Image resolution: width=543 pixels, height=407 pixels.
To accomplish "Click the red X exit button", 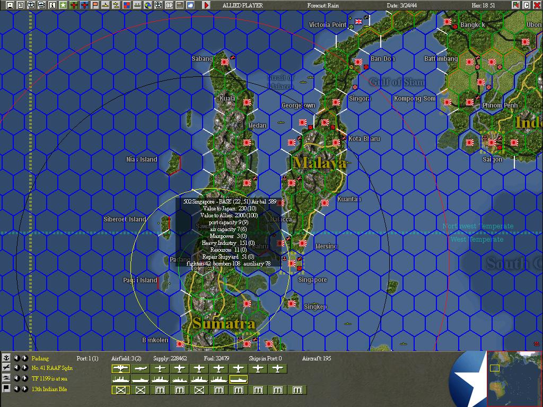I will coord(537,5).
